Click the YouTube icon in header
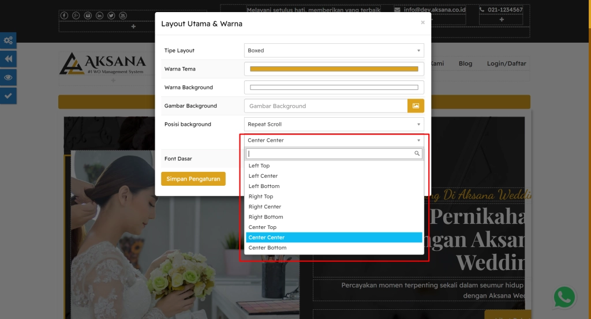The height and width of the screenshot is (319, 591). pos(122,15)
